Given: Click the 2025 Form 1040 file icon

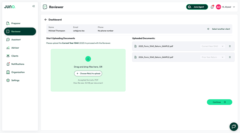Looking at the screenshot, I should click(135, 46).
